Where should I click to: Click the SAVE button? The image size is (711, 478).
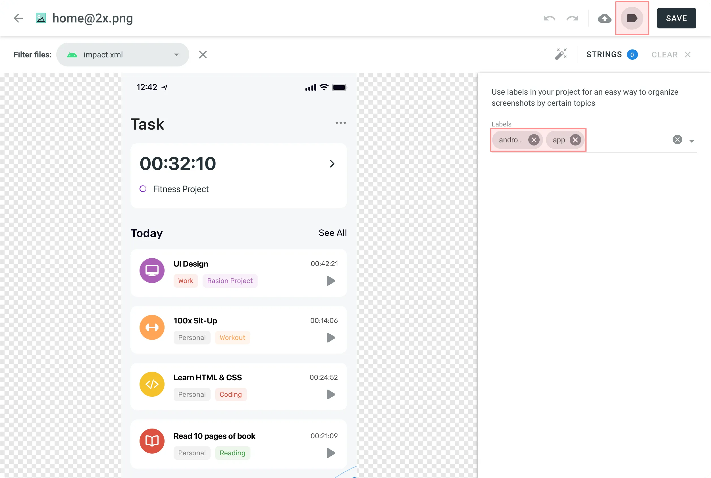(676, 18)
